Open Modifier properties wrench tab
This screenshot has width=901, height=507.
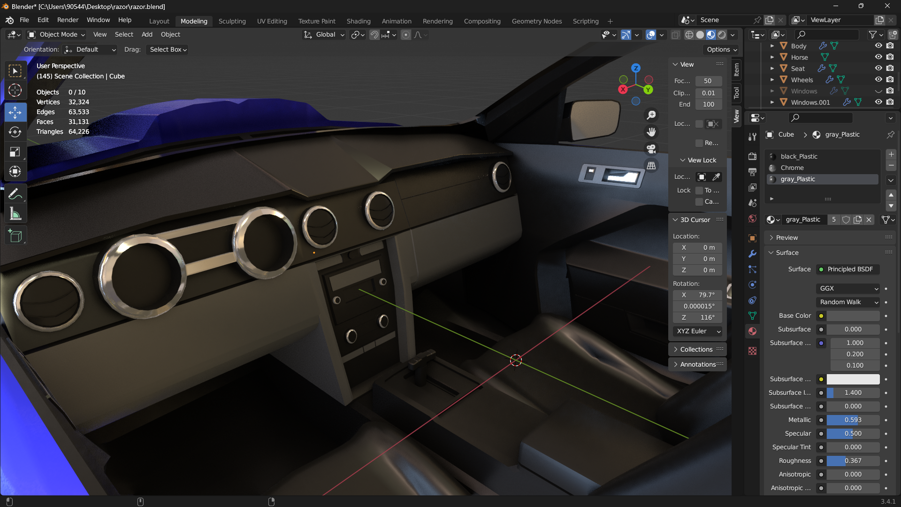(752, 253)
